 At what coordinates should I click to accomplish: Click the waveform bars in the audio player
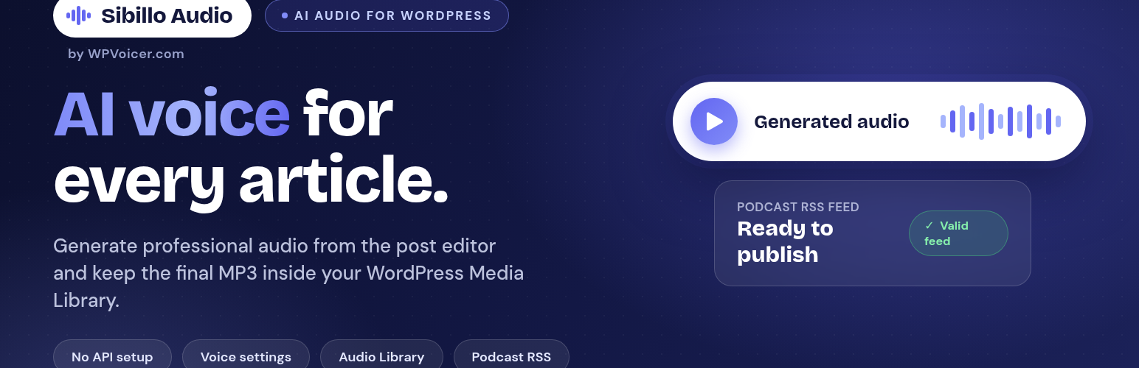pos(1000,121)
